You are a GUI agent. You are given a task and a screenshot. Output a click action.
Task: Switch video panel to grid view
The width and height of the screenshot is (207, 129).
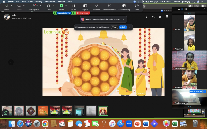tap(186, 10)
